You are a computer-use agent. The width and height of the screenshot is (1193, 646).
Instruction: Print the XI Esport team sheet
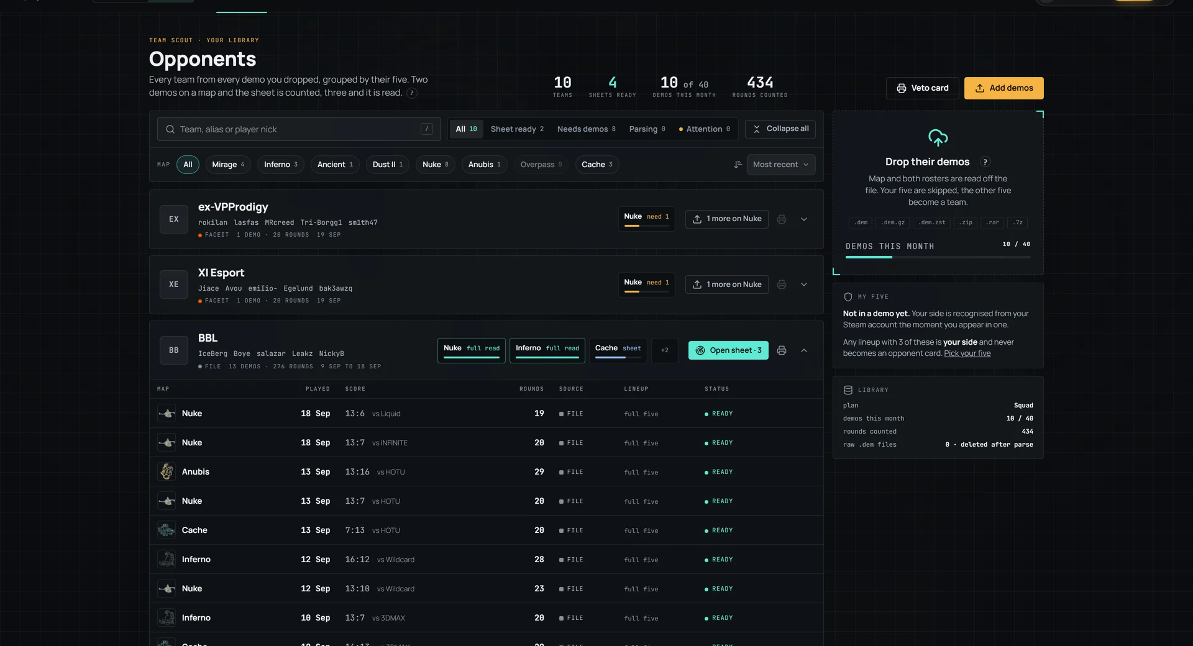(782, 284)
